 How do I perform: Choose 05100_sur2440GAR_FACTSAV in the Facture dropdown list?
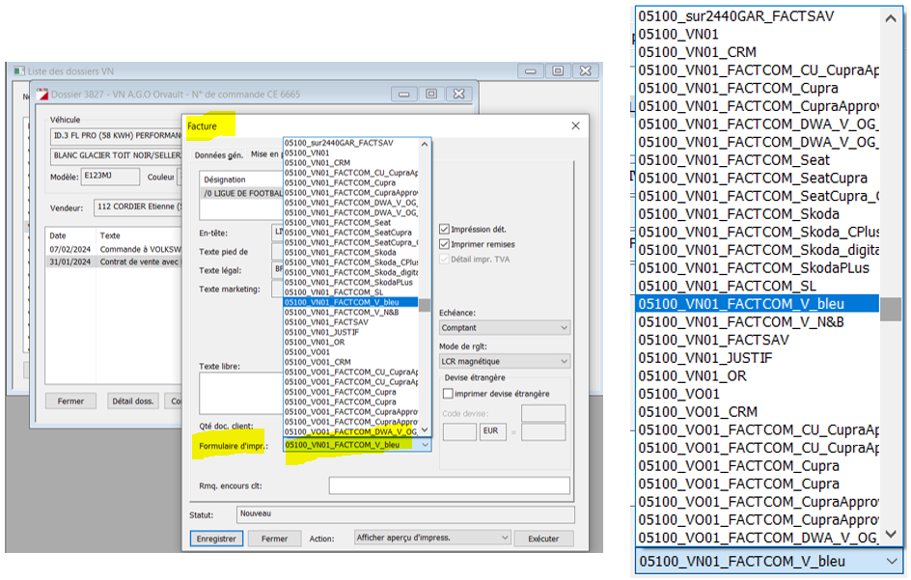pos(351,143)
